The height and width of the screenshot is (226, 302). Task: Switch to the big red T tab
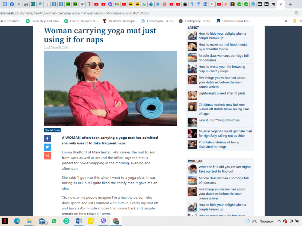[x=89, y=4]
